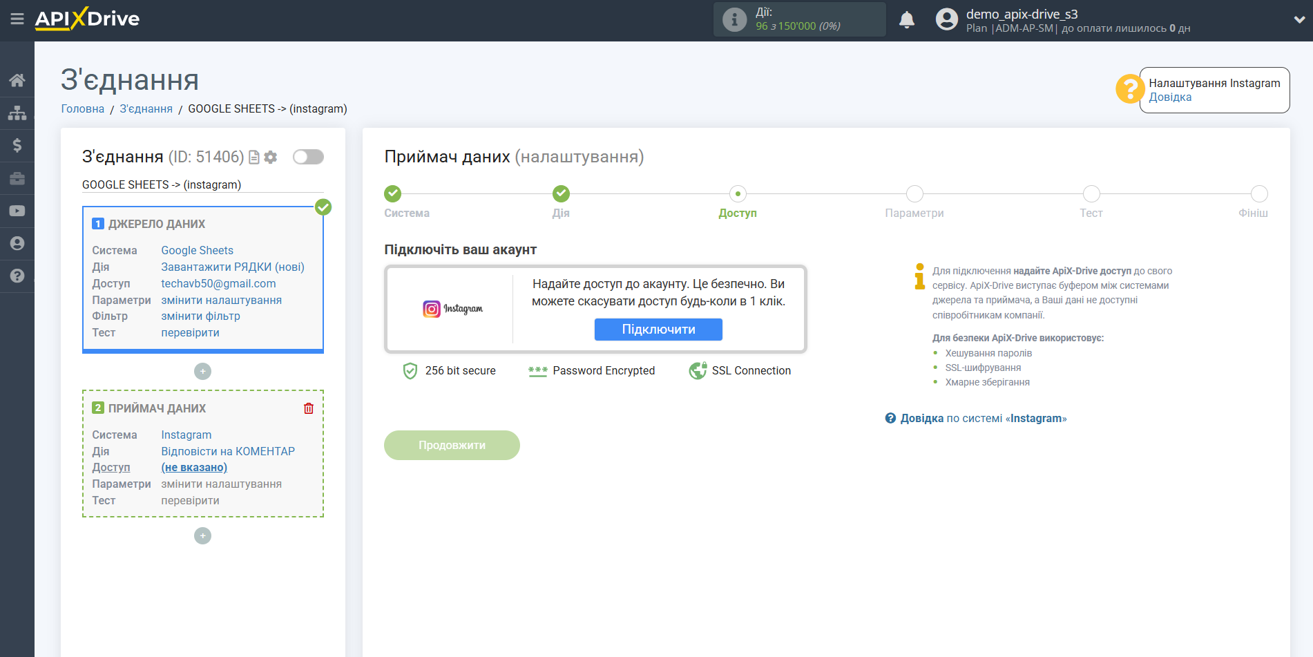Screen dimensions: 1313x657
Task: Click the user avatar icon
Action: [946, 19]
